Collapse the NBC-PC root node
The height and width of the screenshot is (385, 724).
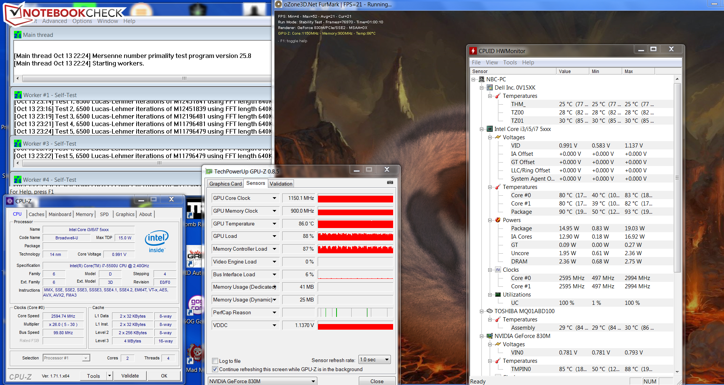click(473, 79)
